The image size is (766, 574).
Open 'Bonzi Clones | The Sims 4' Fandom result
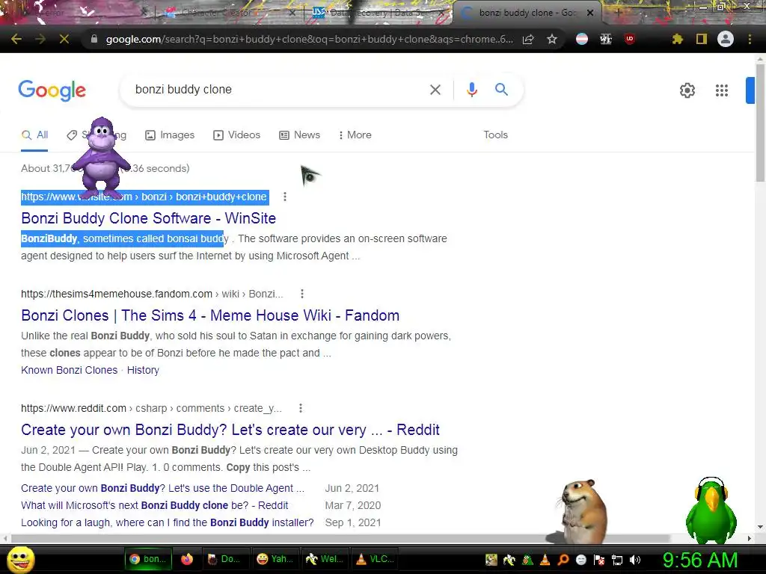point(210,315)
